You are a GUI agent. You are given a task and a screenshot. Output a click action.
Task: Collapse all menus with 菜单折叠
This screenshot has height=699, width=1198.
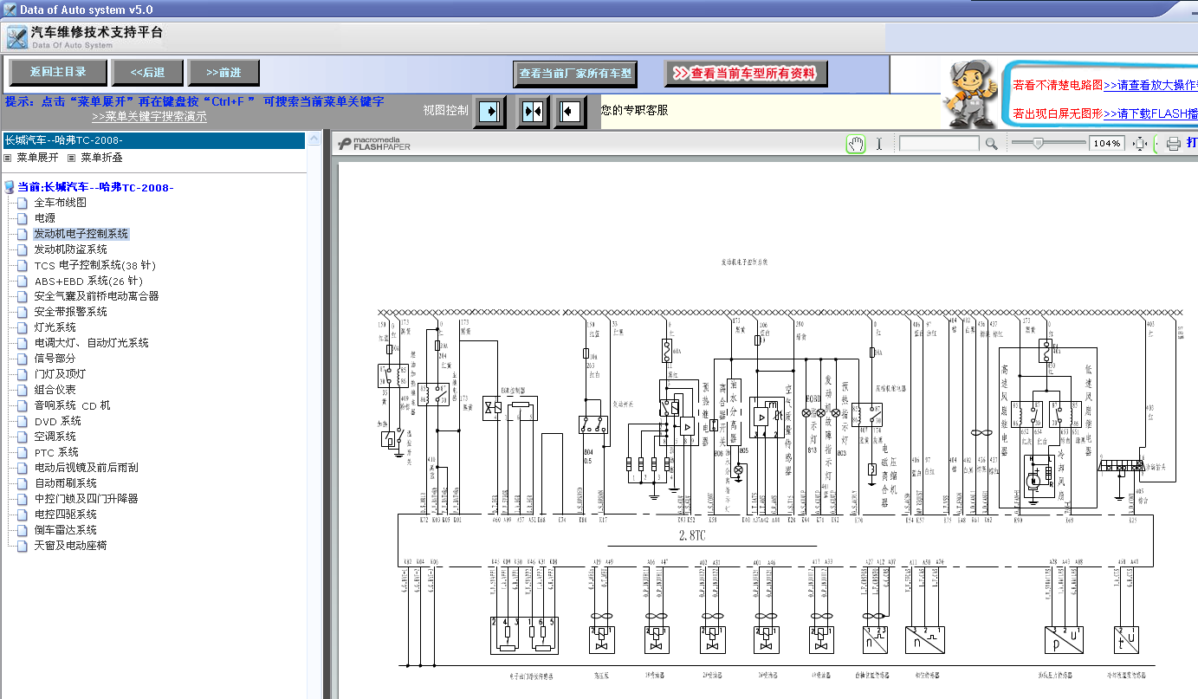pyautogui.click(x=101, y=158)
